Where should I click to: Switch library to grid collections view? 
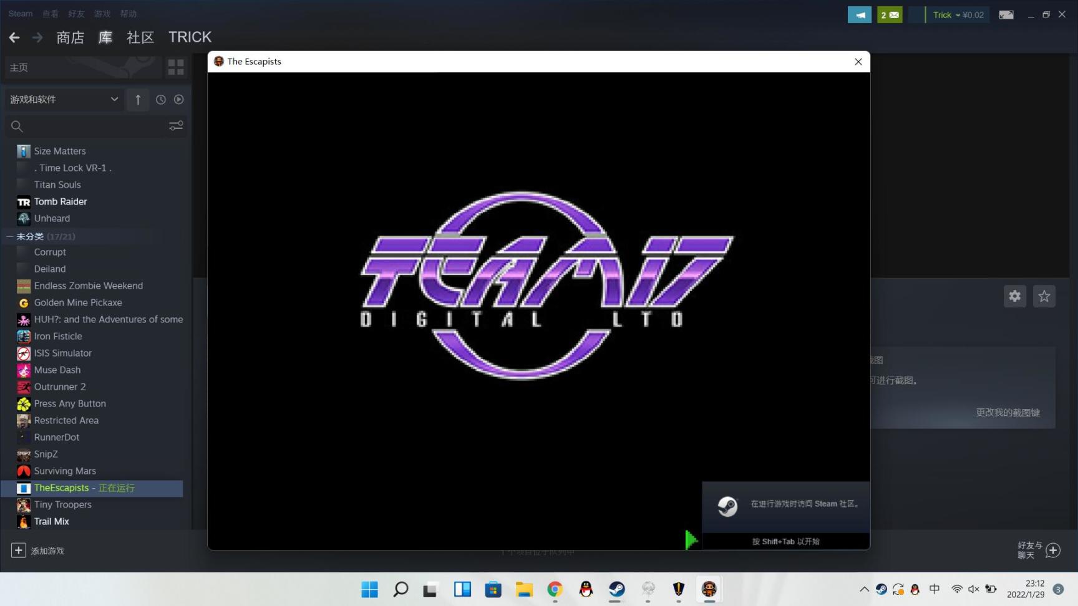click(x=176, y=67)
